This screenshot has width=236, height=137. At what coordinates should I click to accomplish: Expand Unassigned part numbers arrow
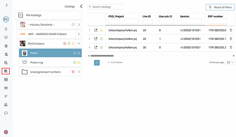(79, 72)
